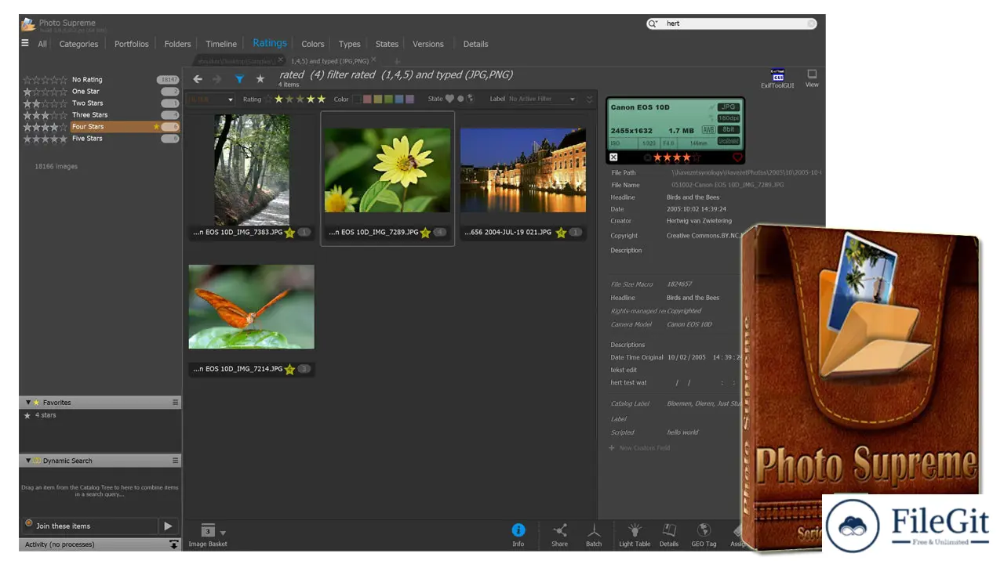1004x564 pixels.
Task: Open the 4 stars favorite
Action: pyautogui.click(x=45, y=415)
